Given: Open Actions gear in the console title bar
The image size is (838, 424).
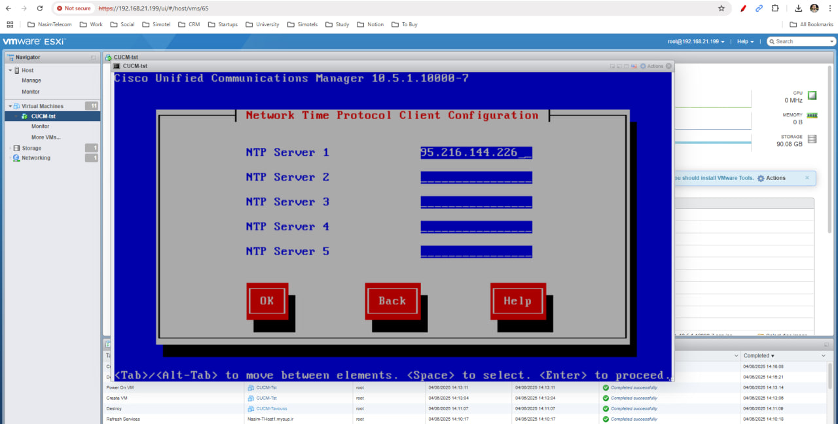Looking at the screenshot, I should click(651, 66).
